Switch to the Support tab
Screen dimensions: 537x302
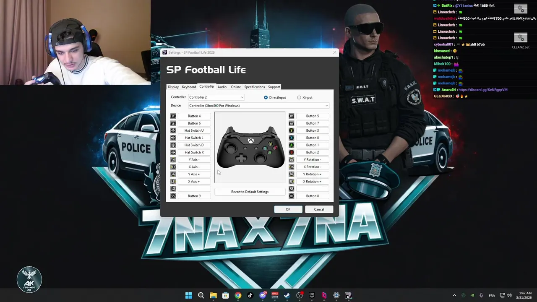tap(274, 87)
